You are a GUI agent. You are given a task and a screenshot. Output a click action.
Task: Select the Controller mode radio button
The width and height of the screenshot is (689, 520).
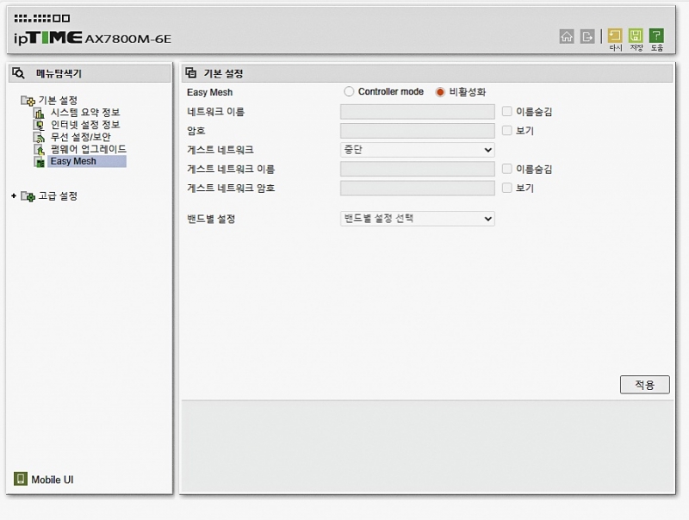tap(349, 92)
